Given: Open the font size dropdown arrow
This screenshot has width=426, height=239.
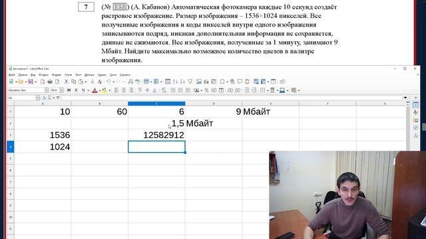Looking at the screenshot, I should click(61, 90).
